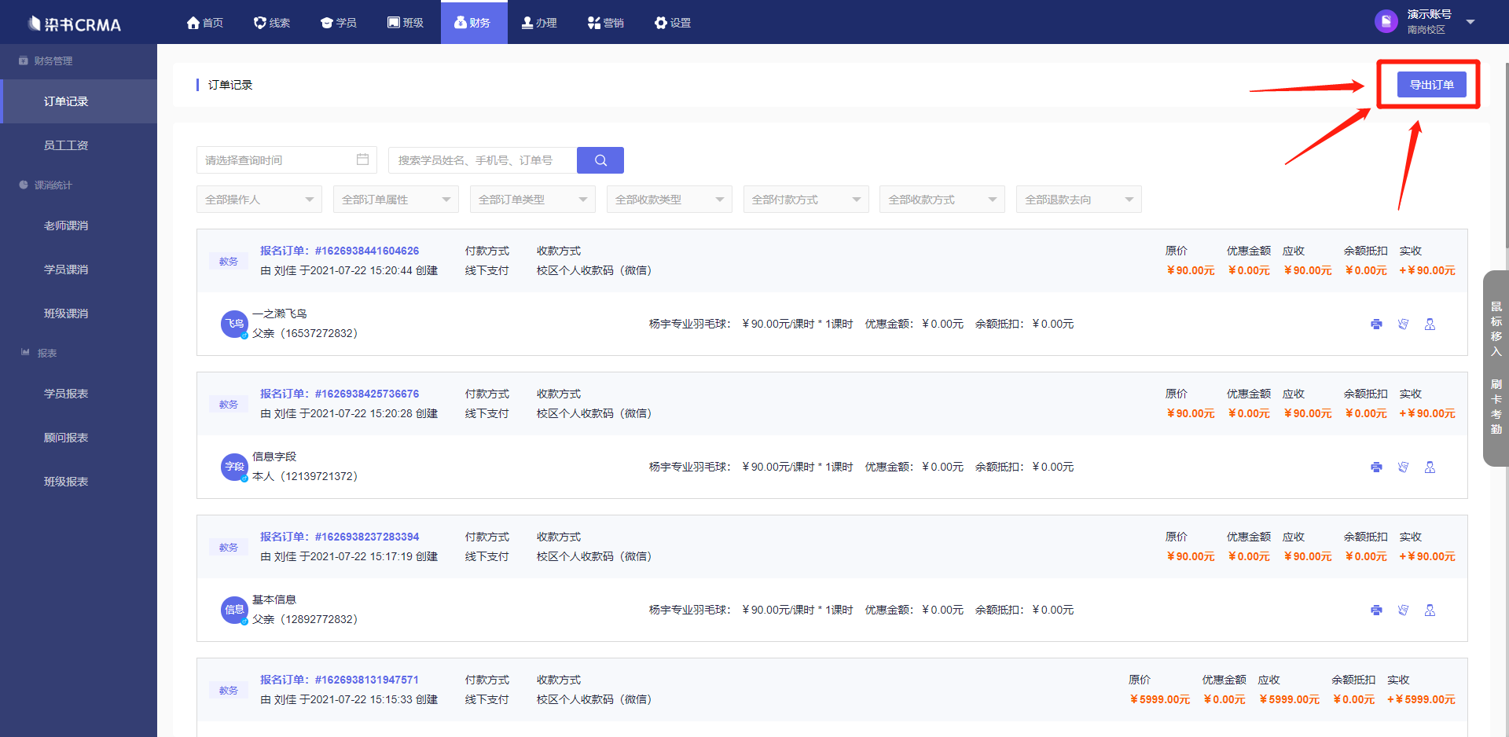Image resolution: width=1509 pixels, height=737 pixels.
Task: Click the person icon in 信息字段's order row
Action: tap(1430, 467)
